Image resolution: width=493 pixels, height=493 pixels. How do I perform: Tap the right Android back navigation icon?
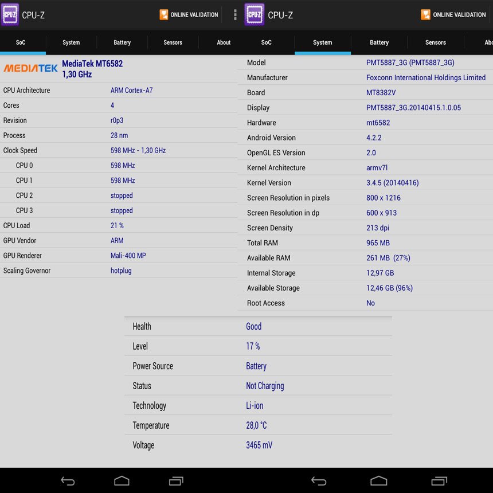pos(319,481)
